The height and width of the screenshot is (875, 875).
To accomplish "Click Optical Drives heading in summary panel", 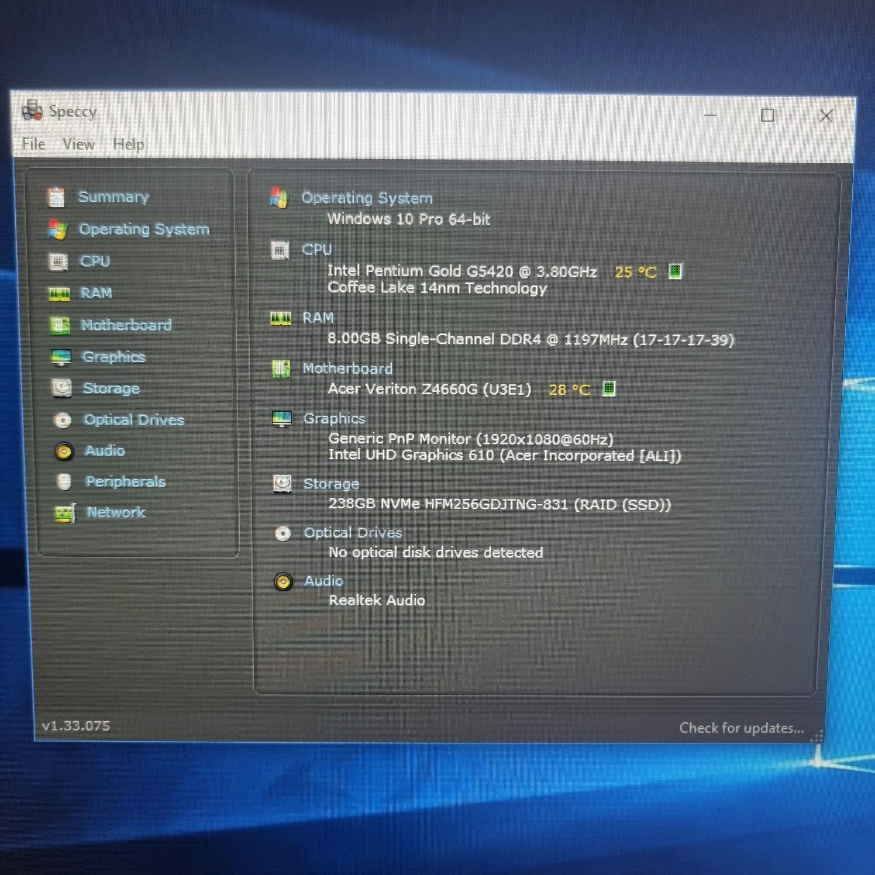I will (353, 533).
